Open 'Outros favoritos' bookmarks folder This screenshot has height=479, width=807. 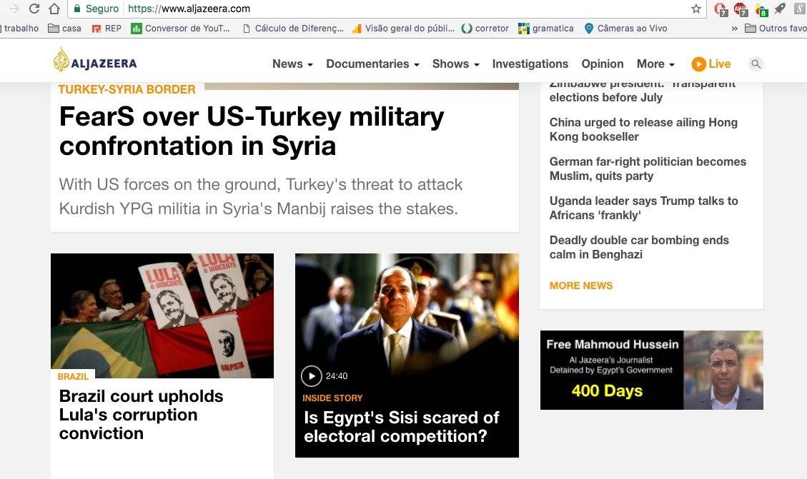[776, 29]
